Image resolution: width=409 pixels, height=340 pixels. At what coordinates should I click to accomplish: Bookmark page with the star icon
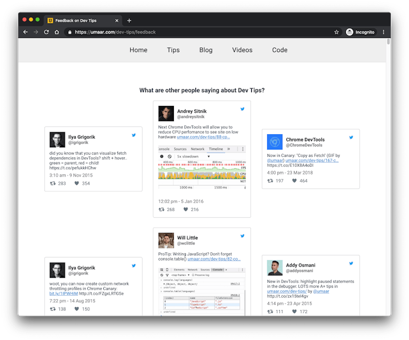337,32
